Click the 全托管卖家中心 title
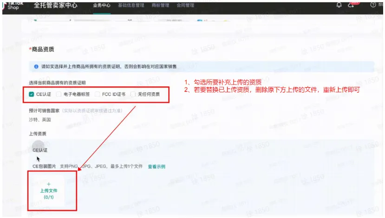The height and width of the screenshot is (218, 385). 55,5
